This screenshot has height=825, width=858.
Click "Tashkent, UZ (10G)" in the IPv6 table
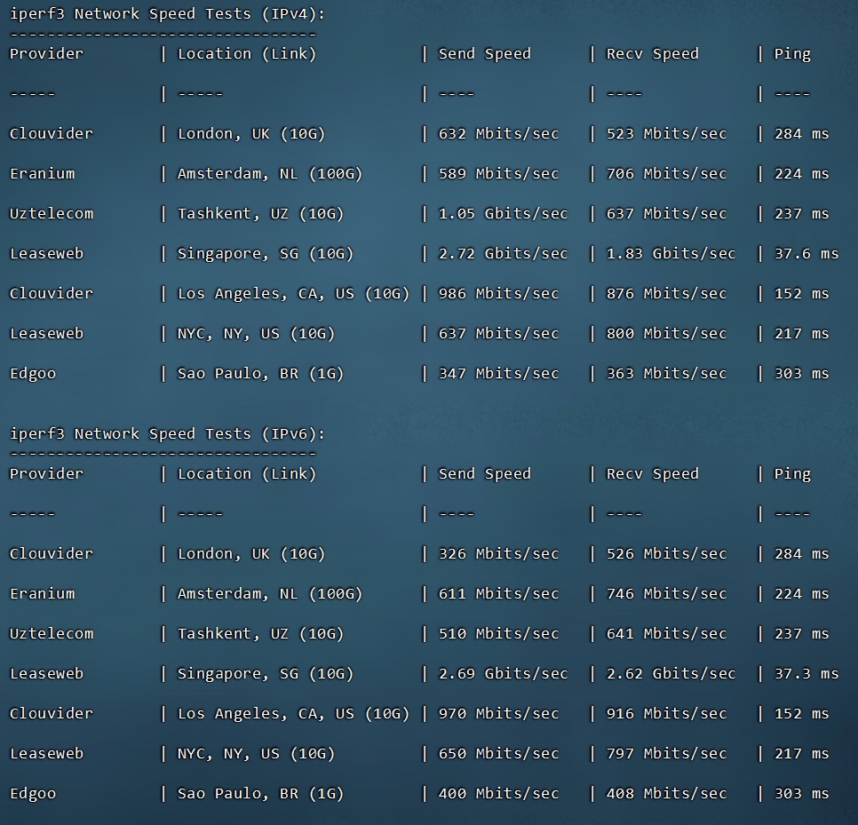(x=260, y=634)
